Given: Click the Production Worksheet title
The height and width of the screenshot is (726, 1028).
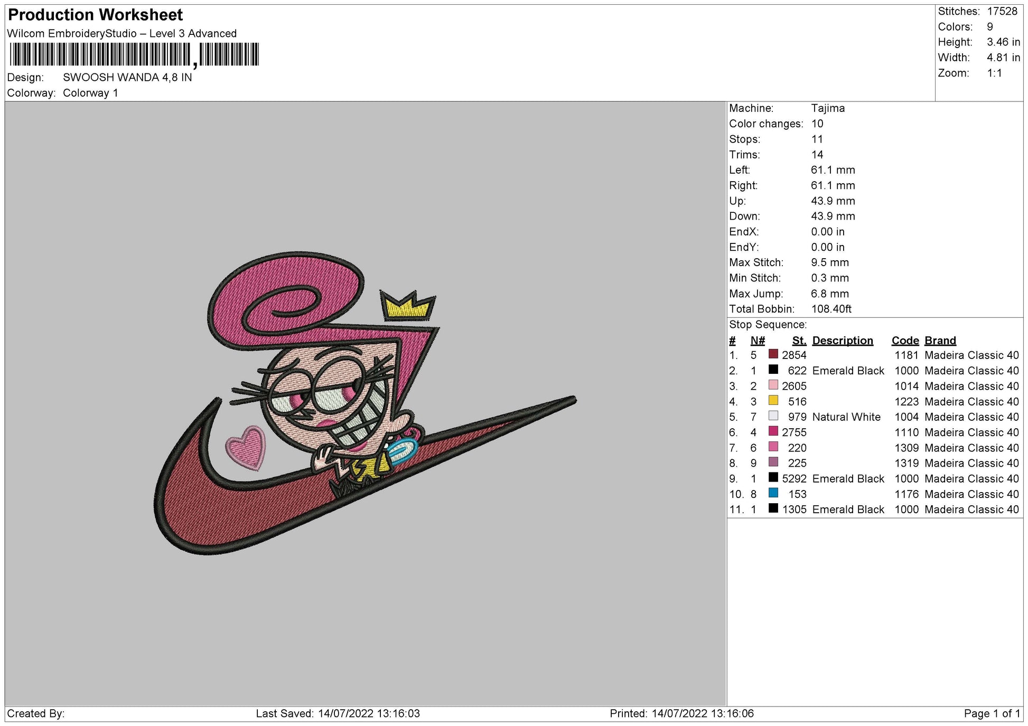Looking at the screenshot, I should [96, 15].
